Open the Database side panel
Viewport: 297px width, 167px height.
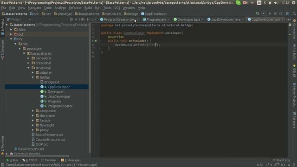point(294,120)
